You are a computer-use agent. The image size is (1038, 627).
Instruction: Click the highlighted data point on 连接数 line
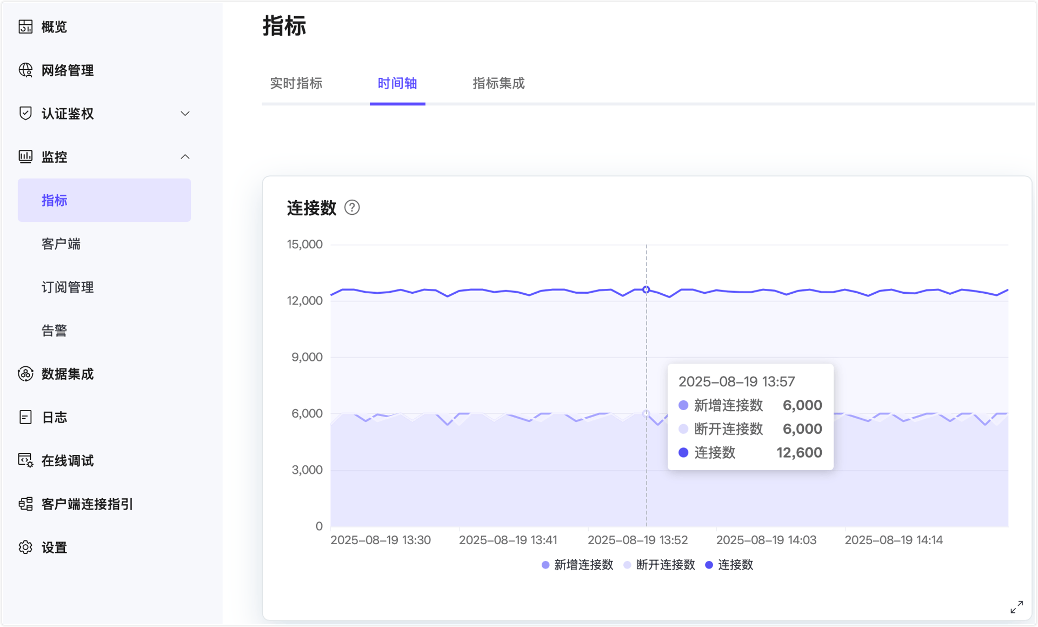646,289
